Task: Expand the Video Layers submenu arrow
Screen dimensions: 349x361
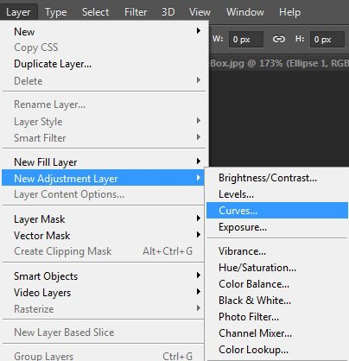Action: tap(199, 292)
